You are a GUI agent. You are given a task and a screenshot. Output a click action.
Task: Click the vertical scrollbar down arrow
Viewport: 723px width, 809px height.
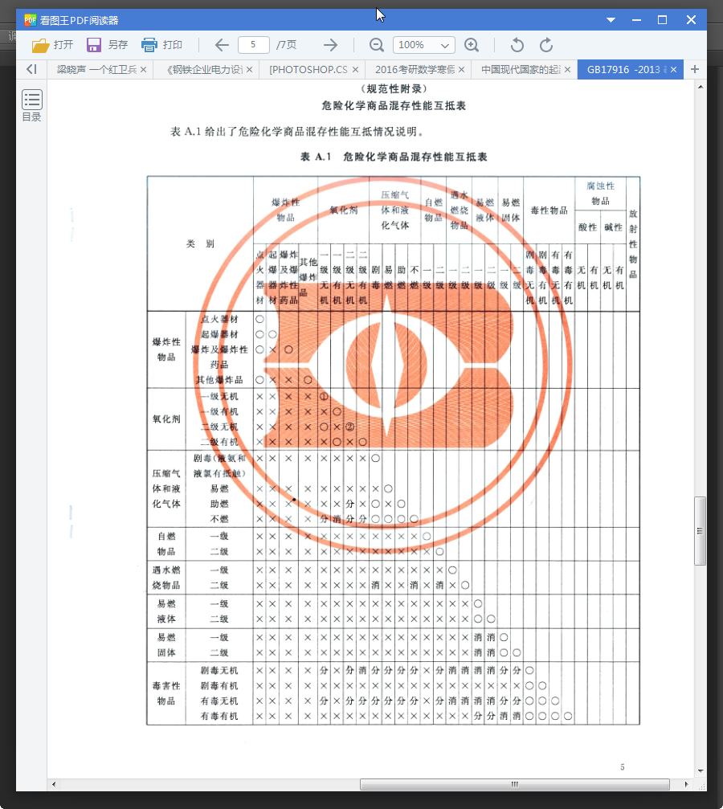701,770
